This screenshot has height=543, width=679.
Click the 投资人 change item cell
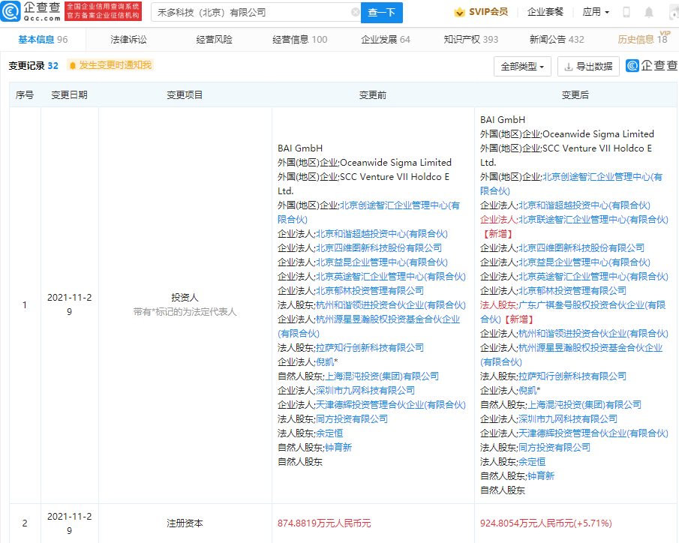click(185, 304)
